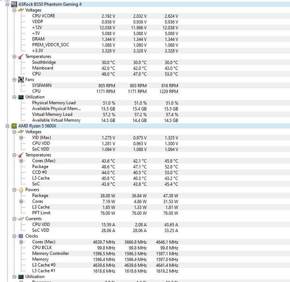Select the DRAM voltage row

point(105,39)
